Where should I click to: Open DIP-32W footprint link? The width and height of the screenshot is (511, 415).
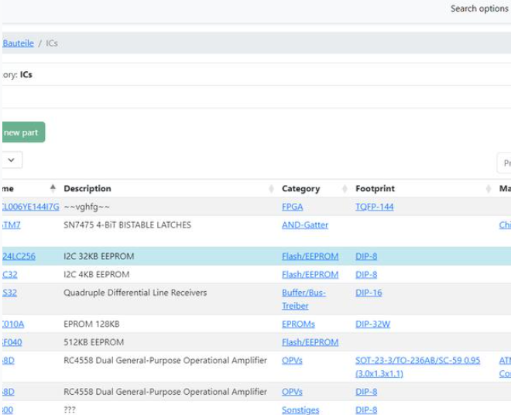pyautogui.click(x=373, y=324)
